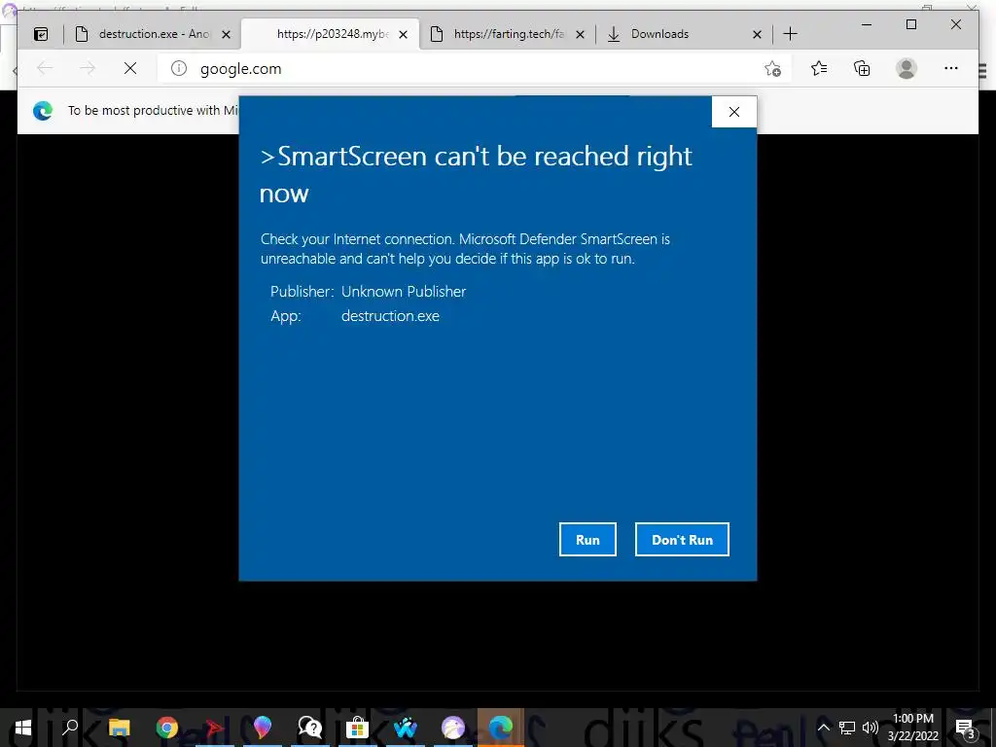Screen dimensions: 996x747
Task: Open the tab actions menu icon
Action: pos(41,34)
